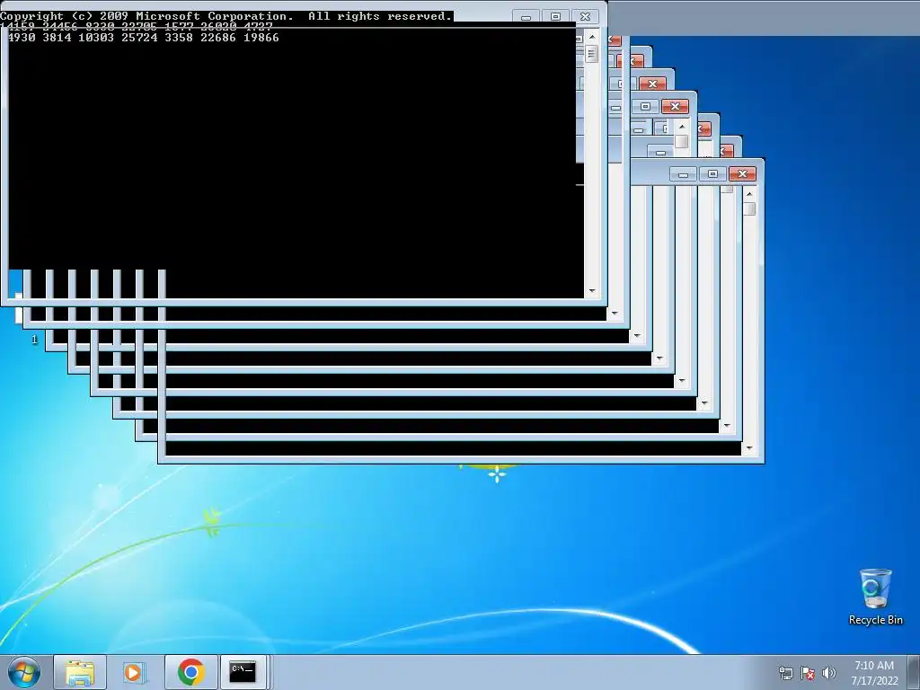Maximize the front Command Prompt window
Viewport: 920px width, 690px height.
[555, 17]
